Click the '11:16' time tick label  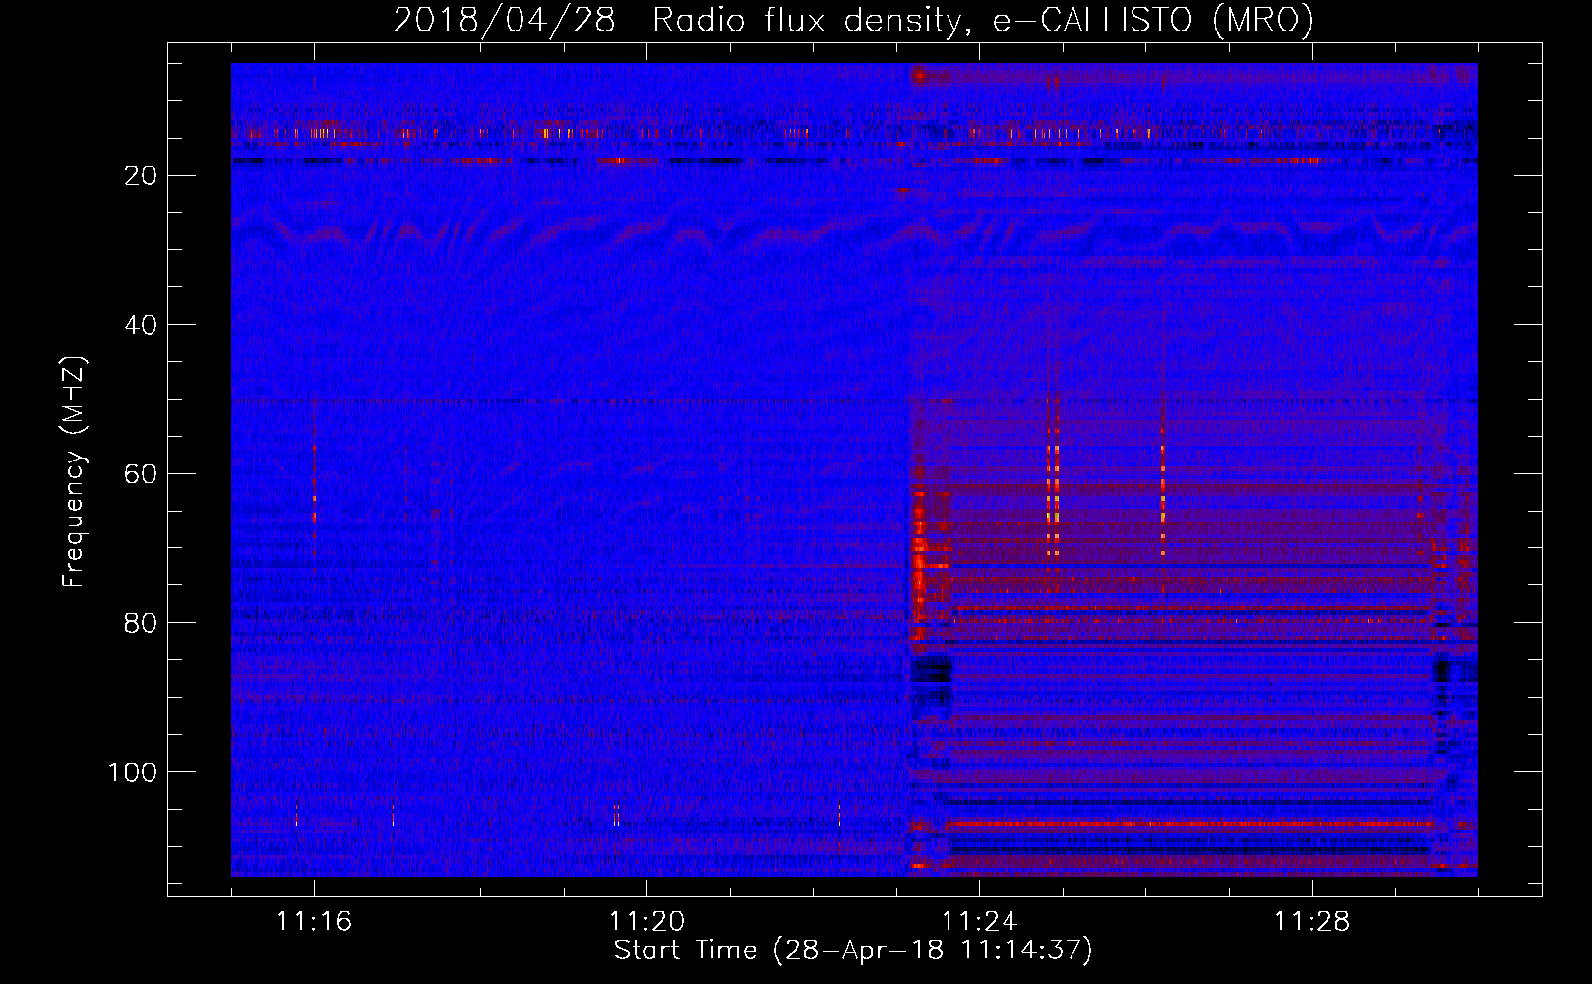point(314,922)
